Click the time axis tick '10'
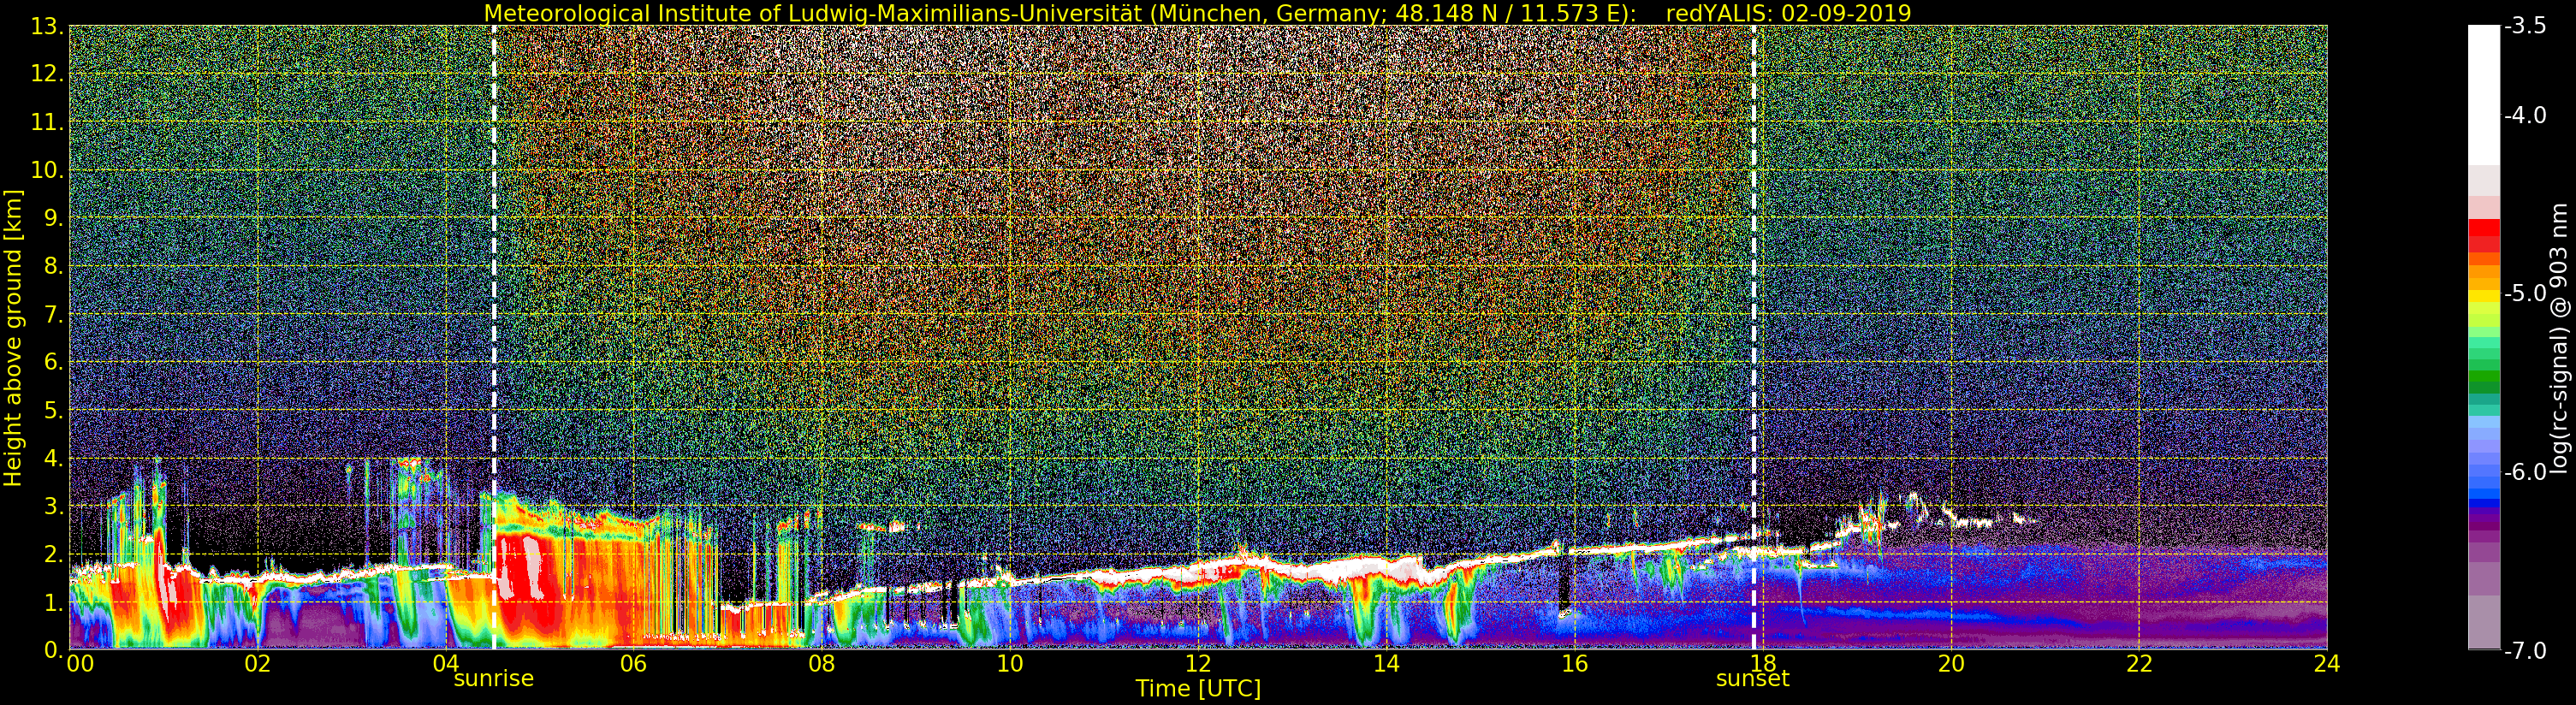 pos(1010,664)
